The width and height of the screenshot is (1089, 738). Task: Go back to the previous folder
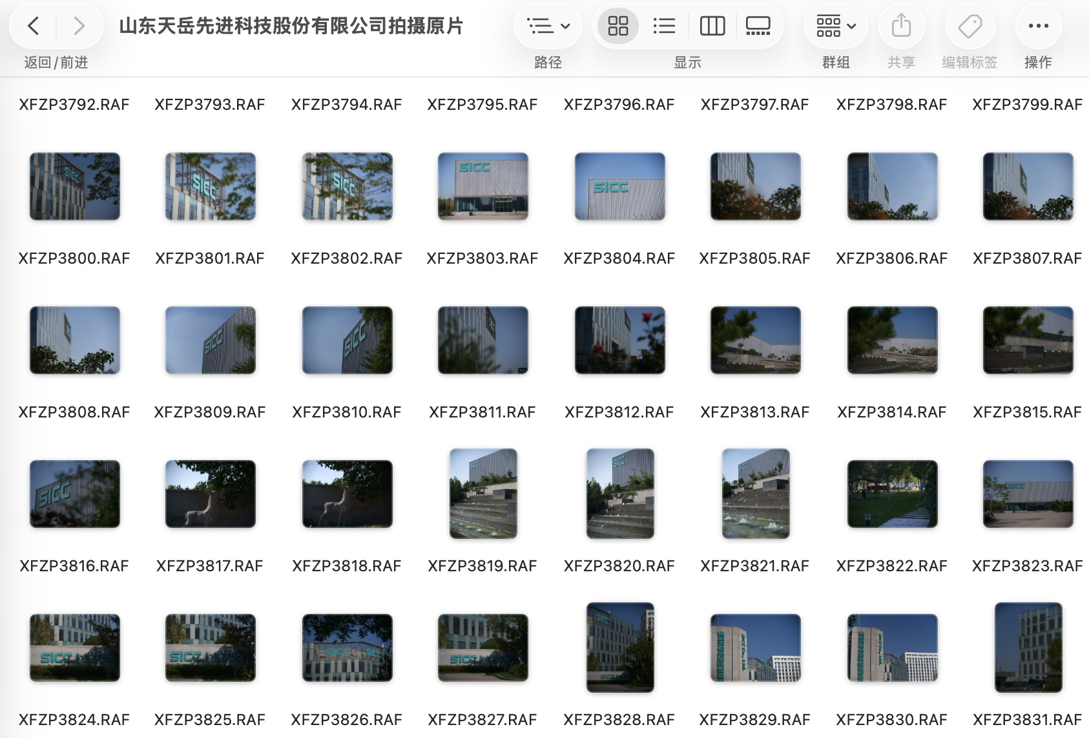click(34, 26)
